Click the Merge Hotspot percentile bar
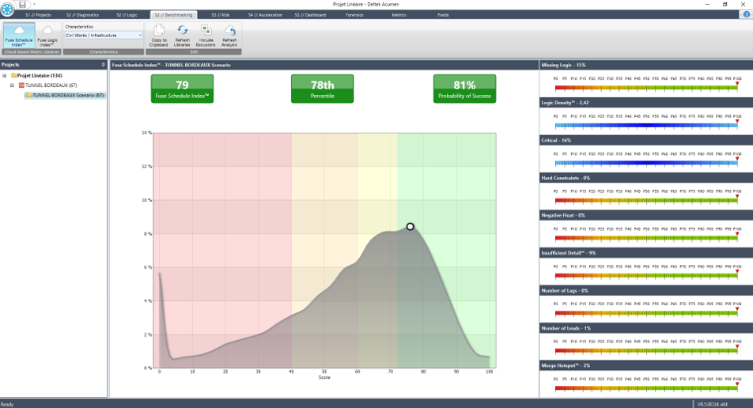This screenshot has height=408, width=753. click(x=646, y=388)
